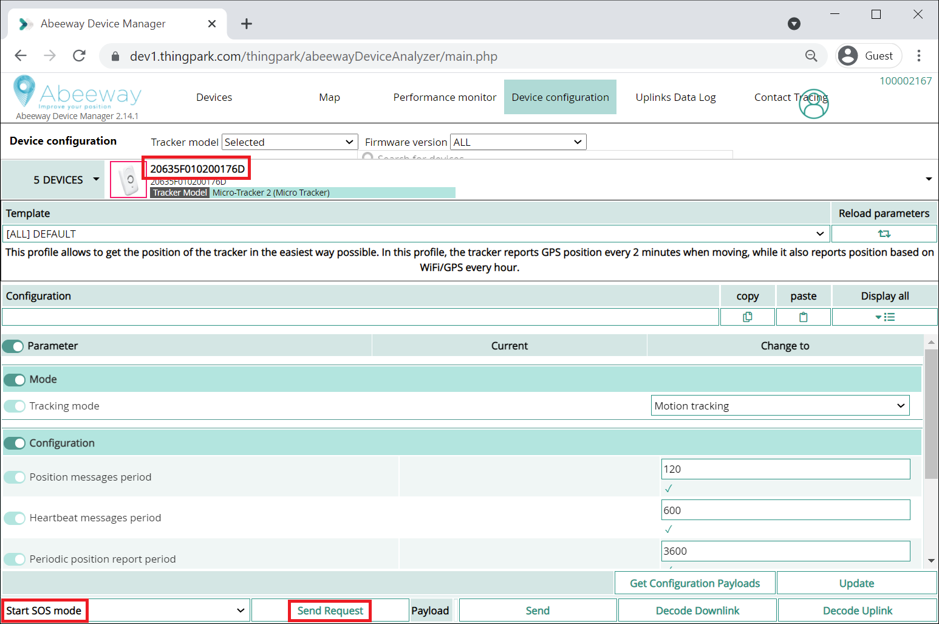Click the Position messages period value field
The width and height of the screenshot is (939, 624).
click(785, 469)
